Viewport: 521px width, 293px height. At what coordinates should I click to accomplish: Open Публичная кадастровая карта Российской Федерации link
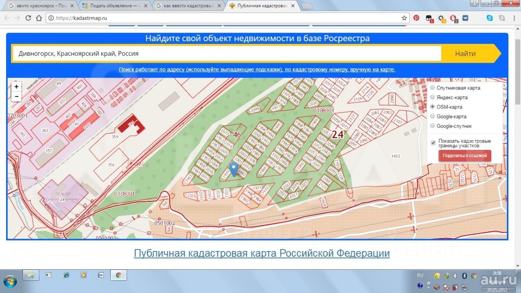coord(262,253)
